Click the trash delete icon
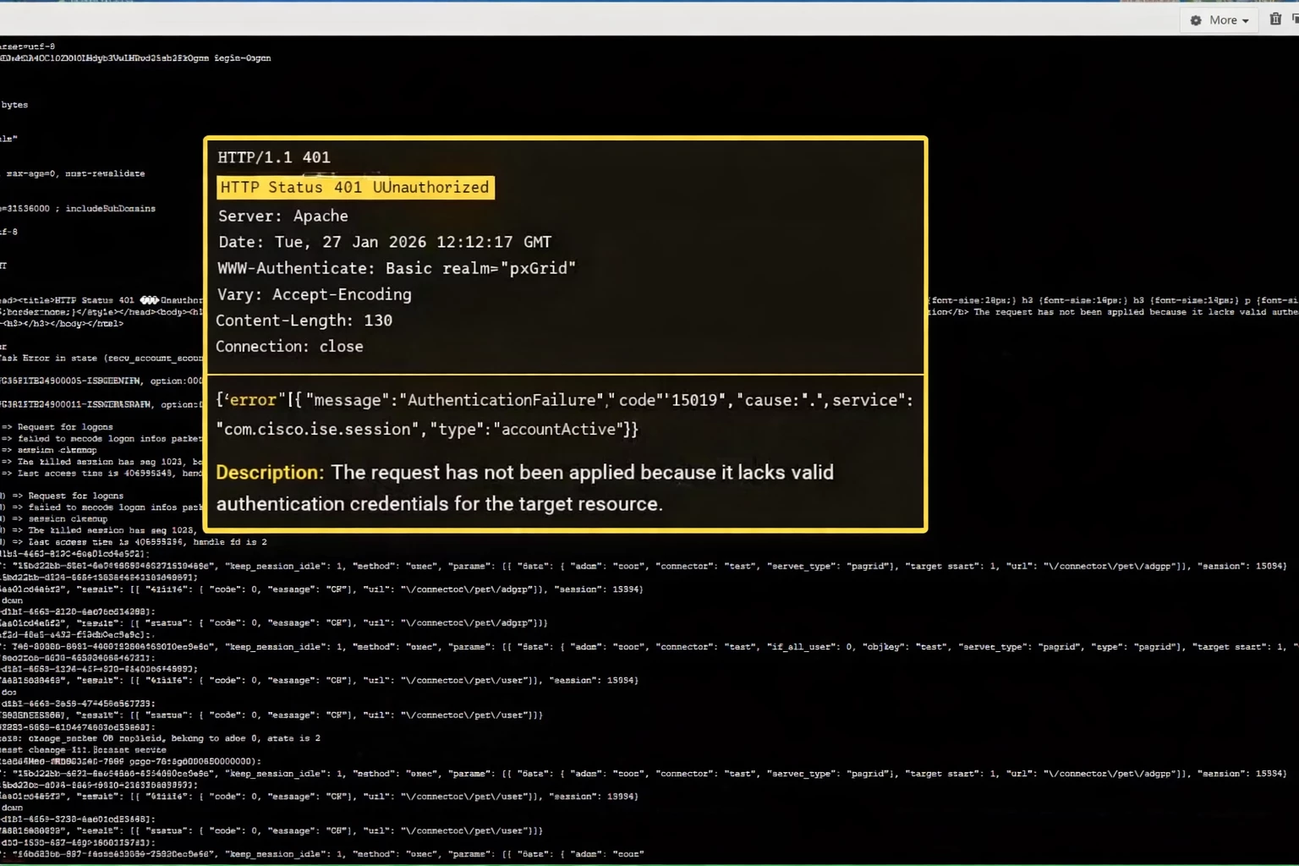Image resolution: width=1299 pixels, height=866 pixels. pos(1275,19)
